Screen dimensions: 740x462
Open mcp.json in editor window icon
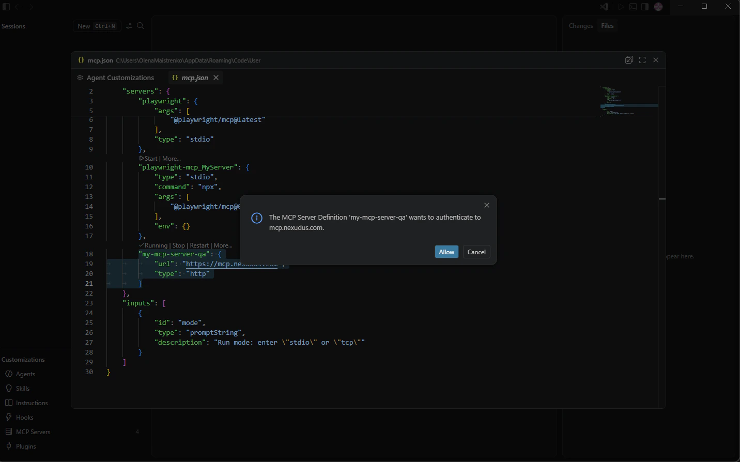click(629, 60)
